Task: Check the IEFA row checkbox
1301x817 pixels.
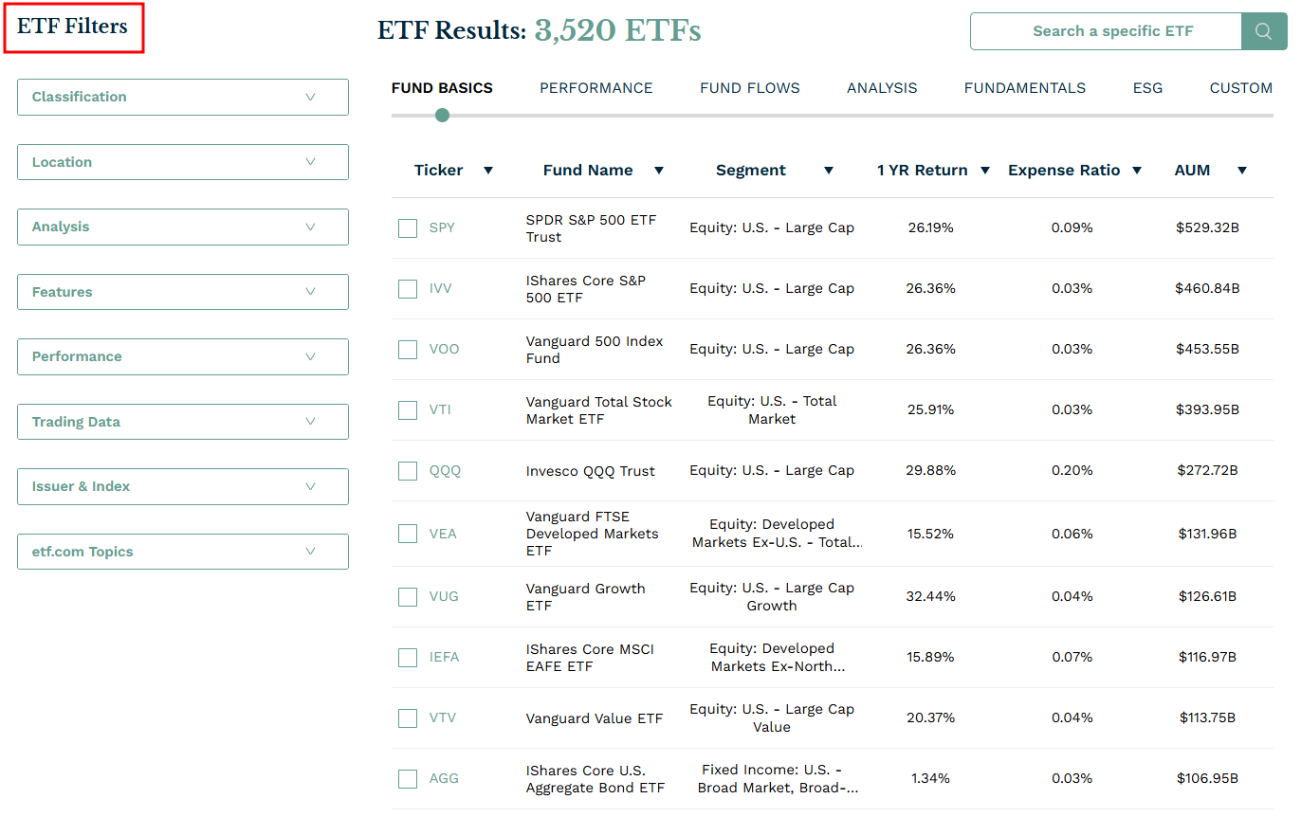Action: [x=408, y=658]
